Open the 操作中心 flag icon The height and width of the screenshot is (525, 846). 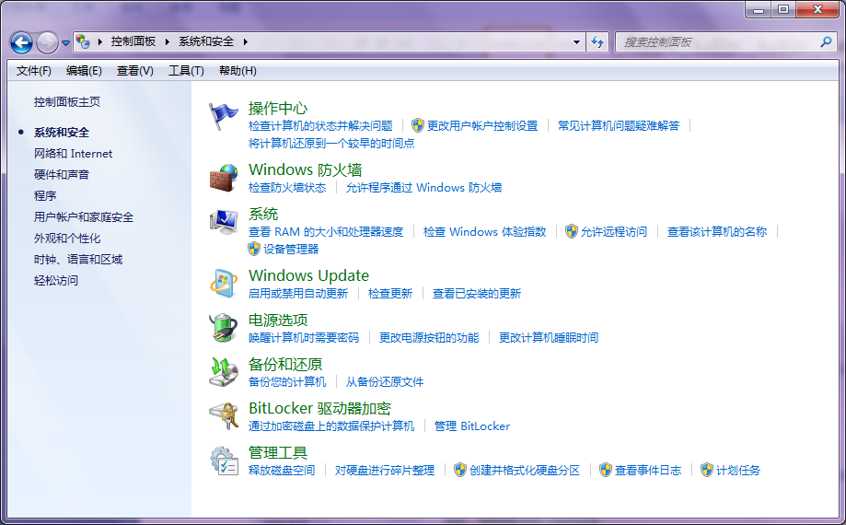coord(224,117)
